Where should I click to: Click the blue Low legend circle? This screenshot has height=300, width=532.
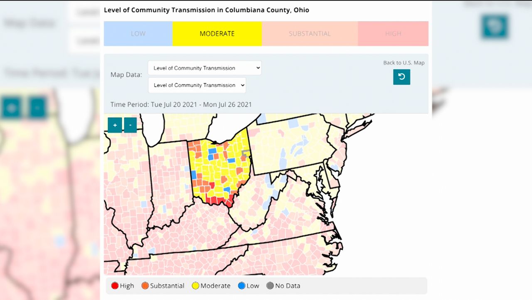click(x=241, y=285)
